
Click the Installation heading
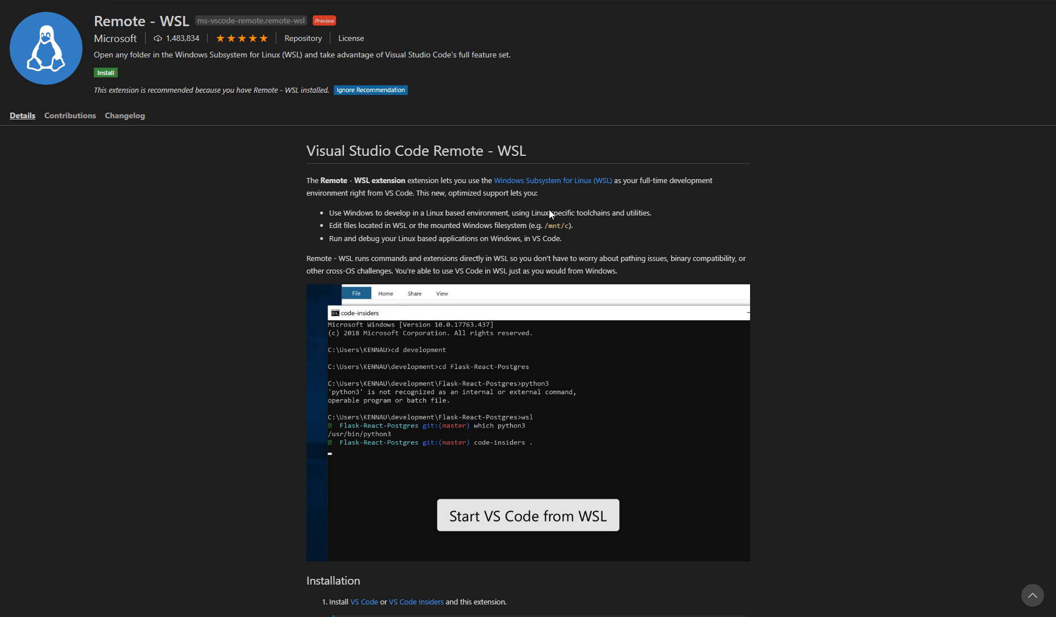(333, 581)
